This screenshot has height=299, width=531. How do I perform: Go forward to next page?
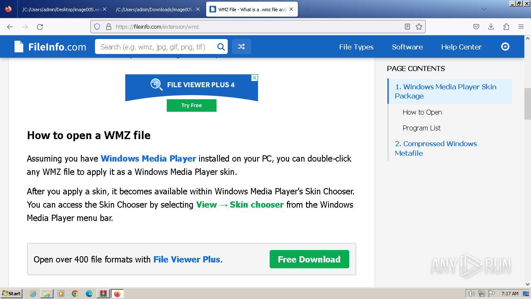coord(25,27)
